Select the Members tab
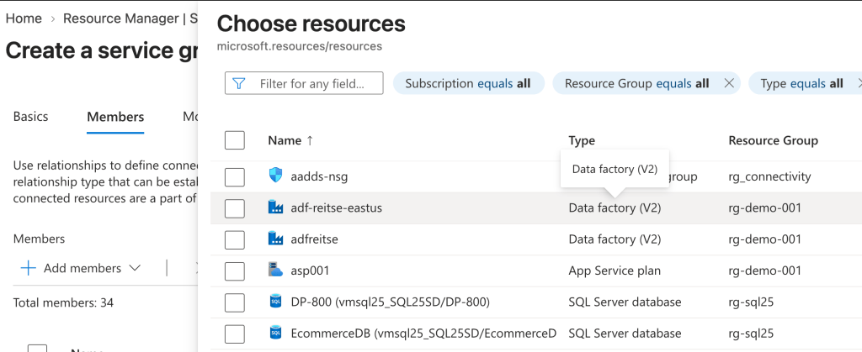862x352 pixels. [x=115, y=117]
